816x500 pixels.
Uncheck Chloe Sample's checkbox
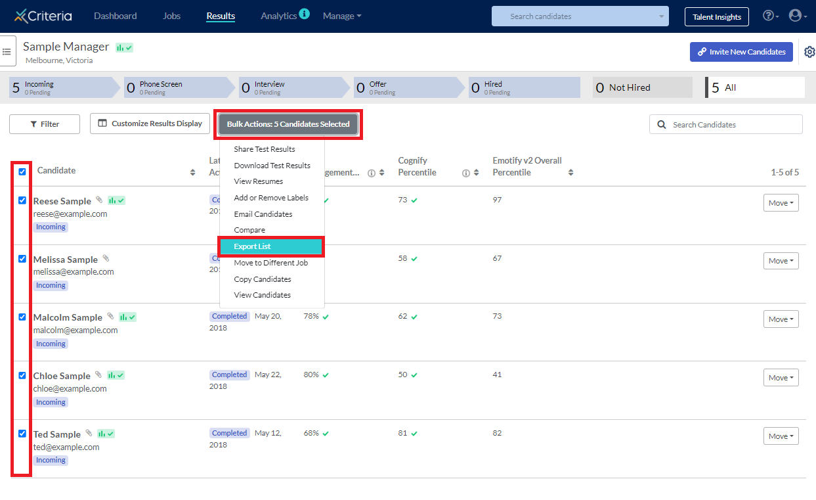pyautogui.click(x=22, y=375)
